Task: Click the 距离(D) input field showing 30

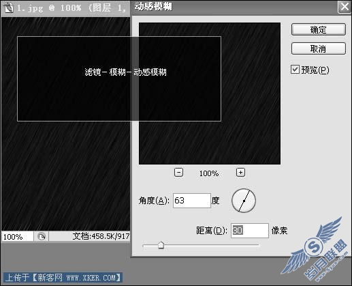Action: (250, 231)
